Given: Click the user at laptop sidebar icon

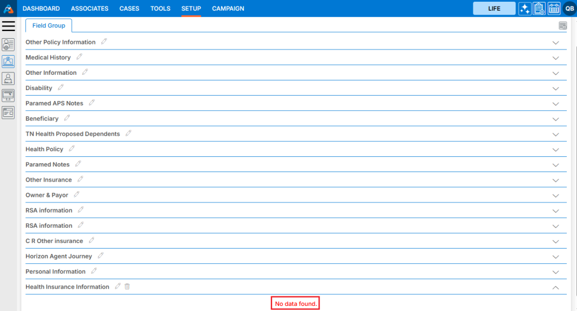Looking at the screenshot, I should pos(8,79).
